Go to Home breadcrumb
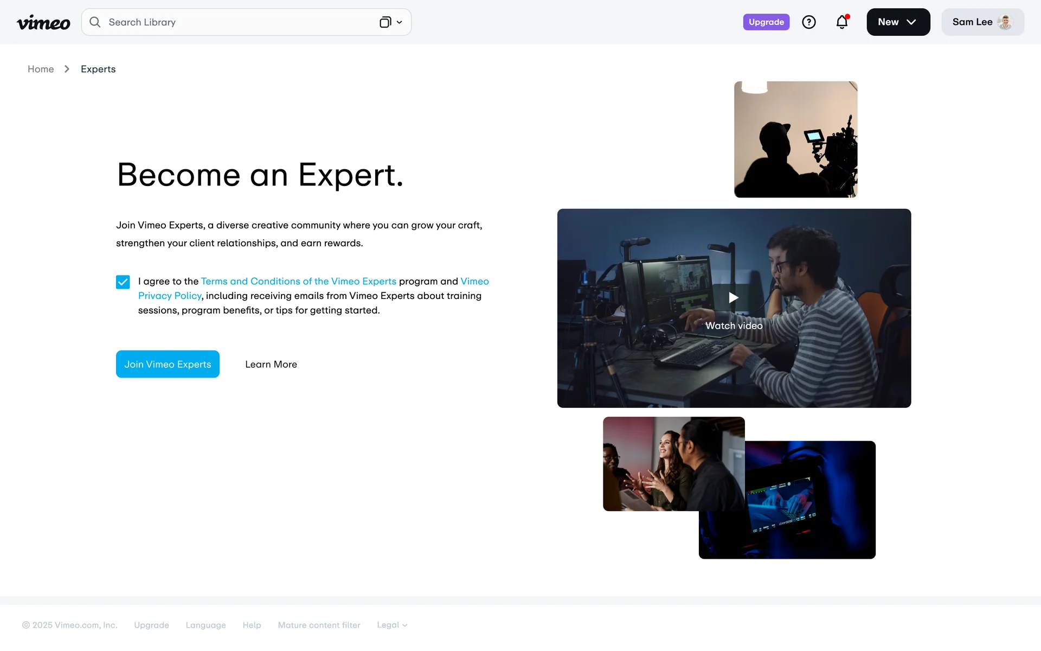 pos(41,69)
